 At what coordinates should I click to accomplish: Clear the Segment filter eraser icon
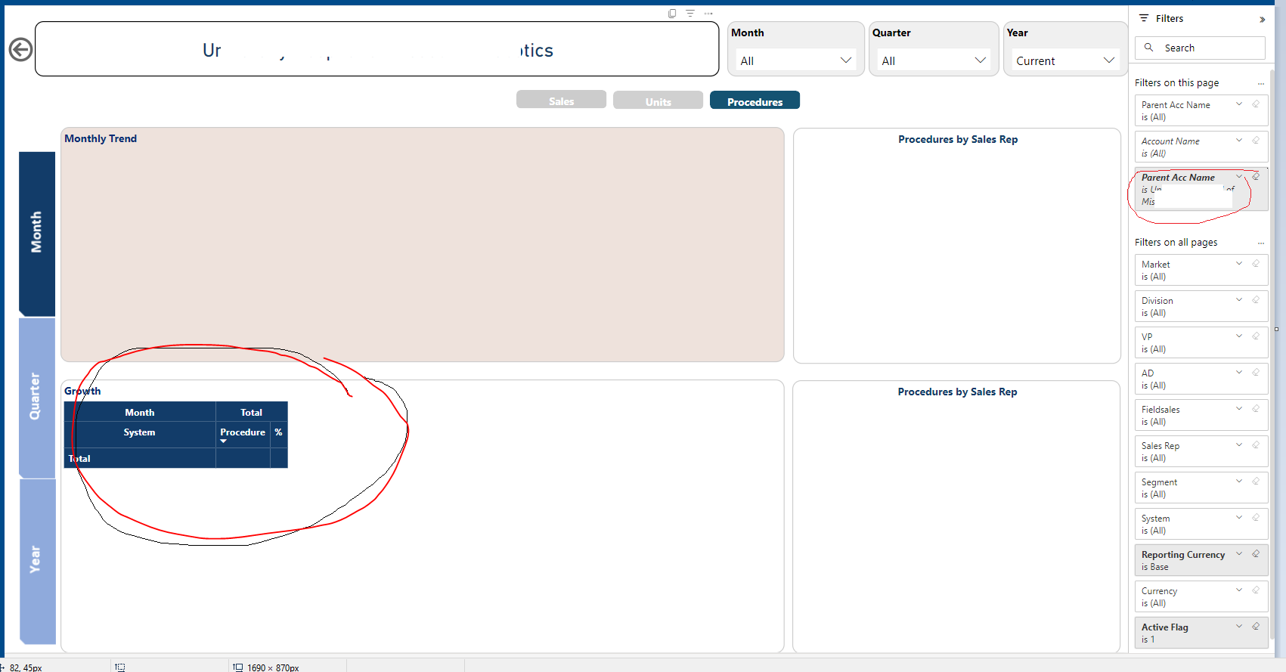(x=1256, y=482)
